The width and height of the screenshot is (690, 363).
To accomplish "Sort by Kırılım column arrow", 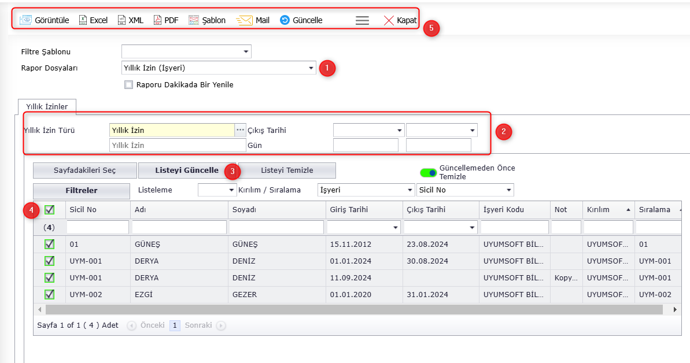I will (x=628, y=210).
